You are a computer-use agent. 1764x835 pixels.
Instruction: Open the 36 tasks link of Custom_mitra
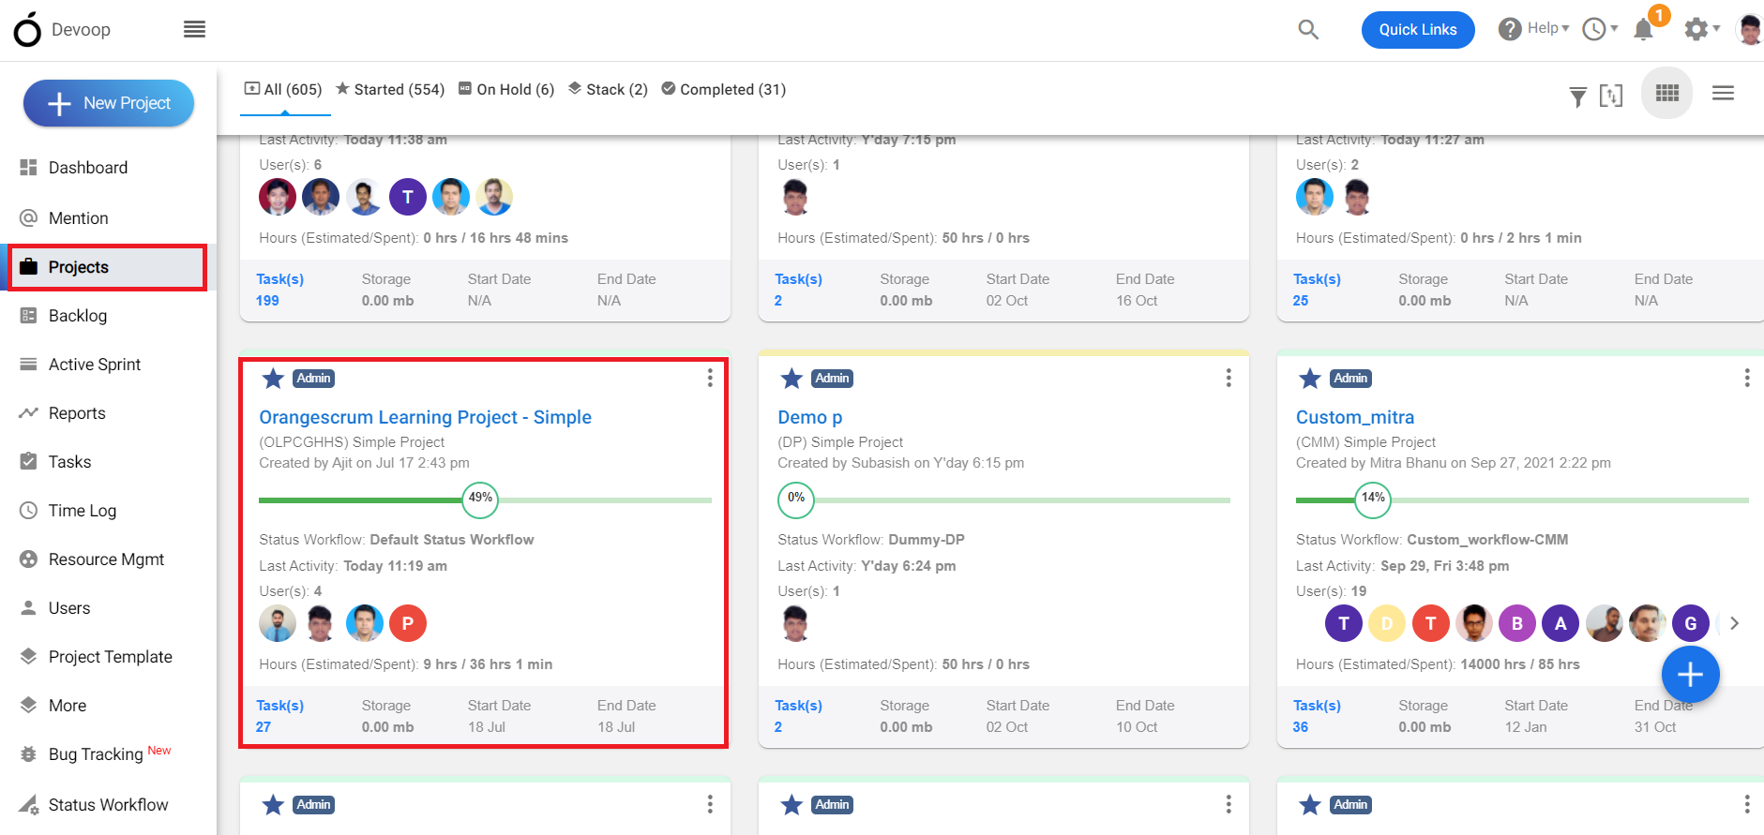1301,727
